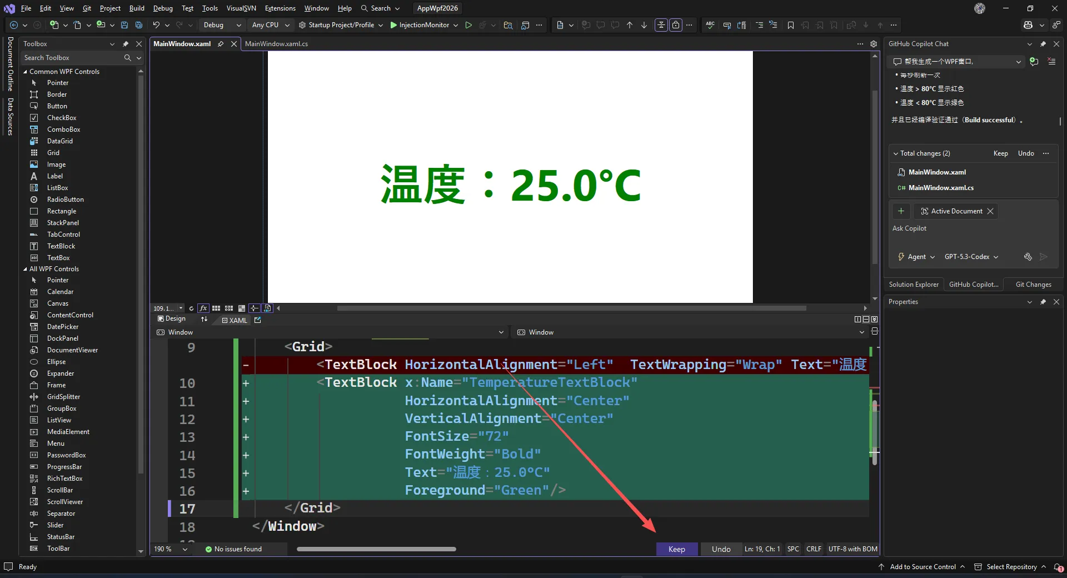This screenshot has width=1067, height=578.
Task: Start a new Copilot chat thread
Action: pos(1034,62)
